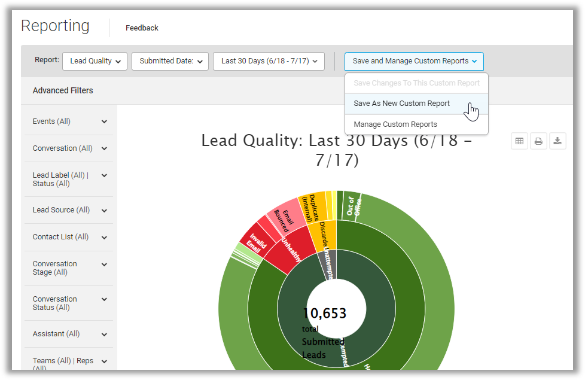The width and height of the screenshot is (585, 380).
Task: Expand the Conversation filter
Action: coord(69,148)
